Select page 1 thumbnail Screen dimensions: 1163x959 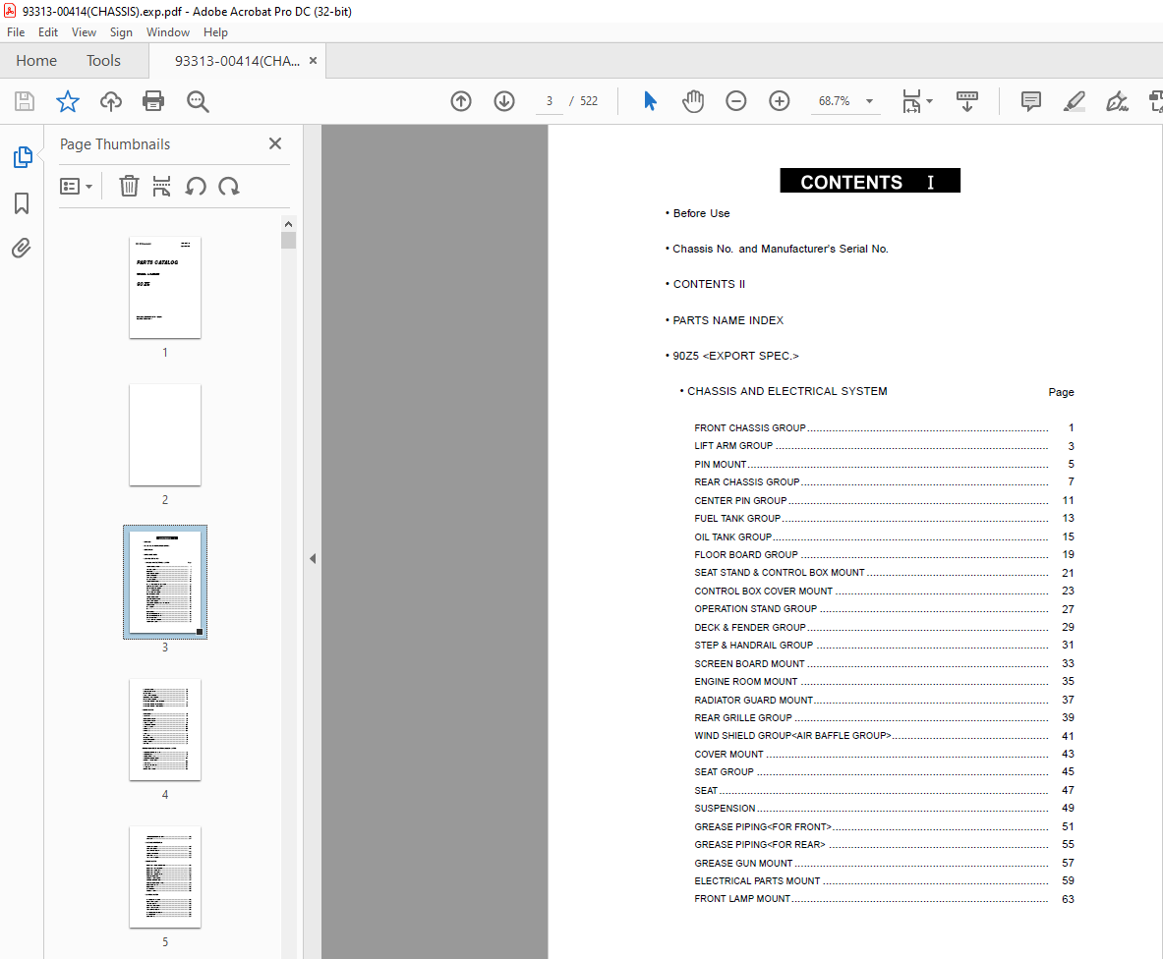click(164, 288)
